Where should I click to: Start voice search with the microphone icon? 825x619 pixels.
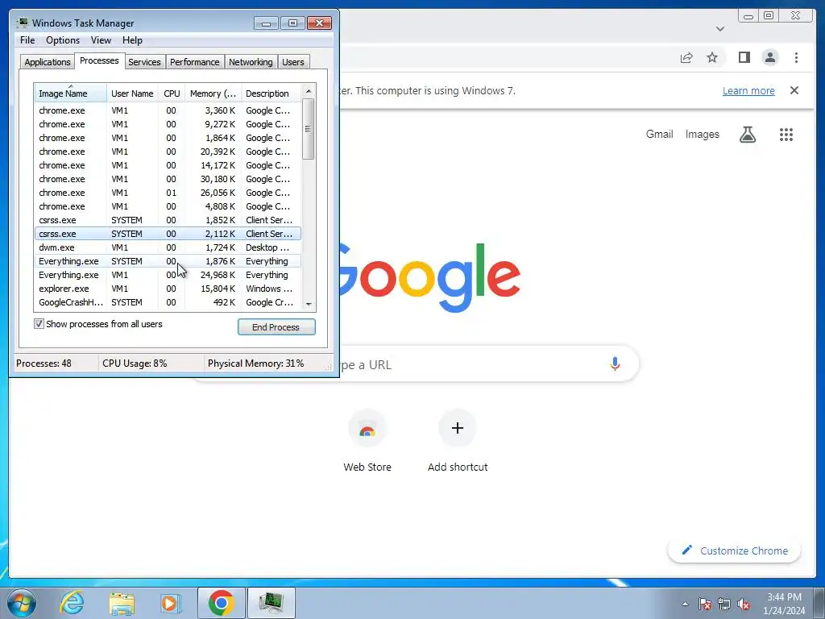tap(615, 364)
